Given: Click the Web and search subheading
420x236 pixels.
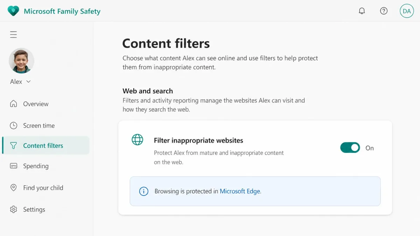Looking at the screenshot, I should (x=148, y=91).
